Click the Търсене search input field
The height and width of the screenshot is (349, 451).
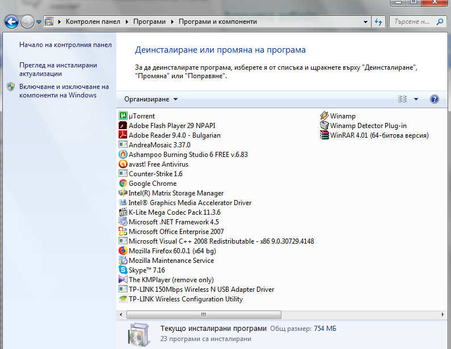click(412, 22)
